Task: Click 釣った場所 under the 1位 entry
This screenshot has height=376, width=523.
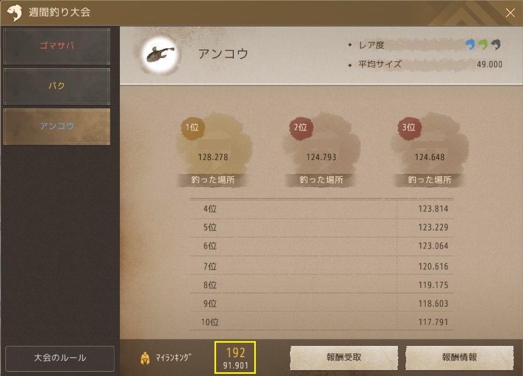Action: click(x=213, y=180)
